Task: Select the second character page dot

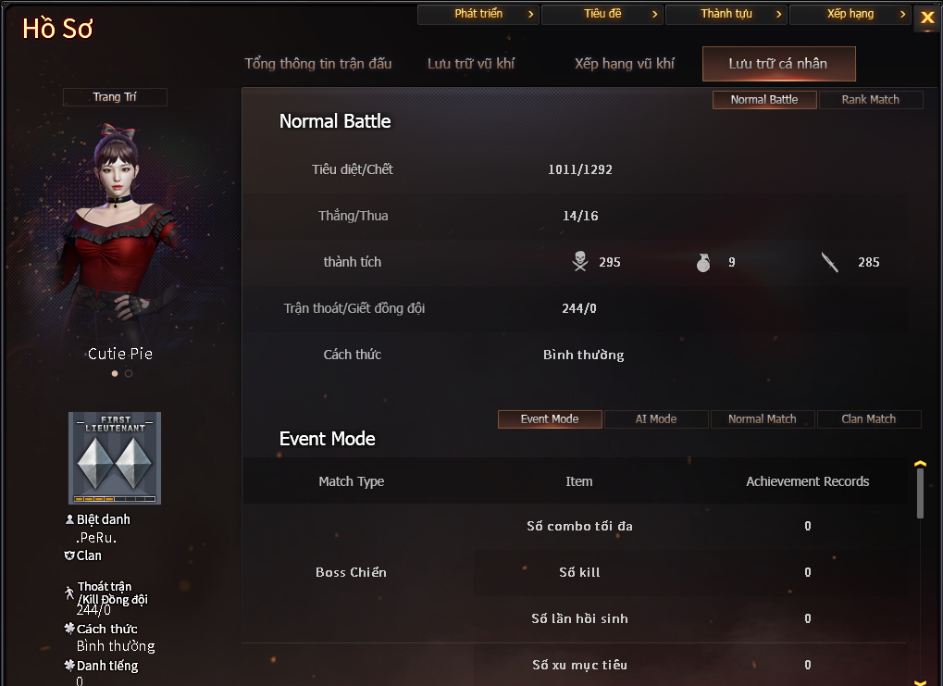Action: pyautogui.click(x=129, y=374)
